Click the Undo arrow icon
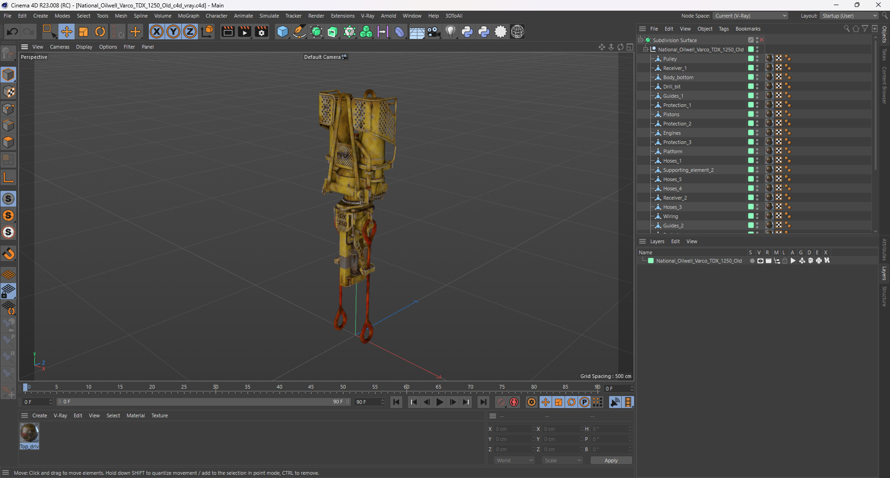 point(13,31)
